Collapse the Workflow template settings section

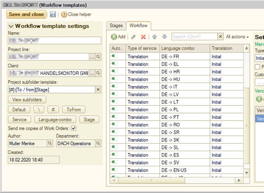[x=11, y=26]
